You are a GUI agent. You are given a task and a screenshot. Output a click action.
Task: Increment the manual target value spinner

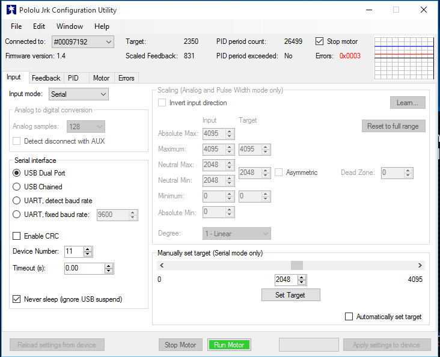click(x=302, y=277)
